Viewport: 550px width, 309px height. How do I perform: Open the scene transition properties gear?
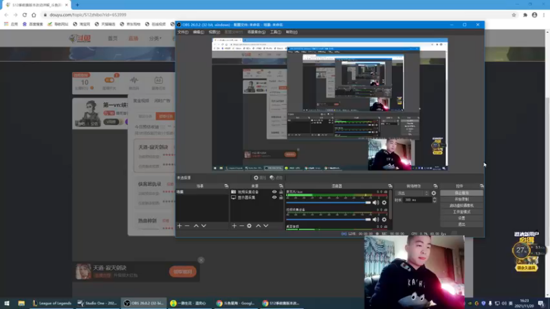tap(434, 193)
